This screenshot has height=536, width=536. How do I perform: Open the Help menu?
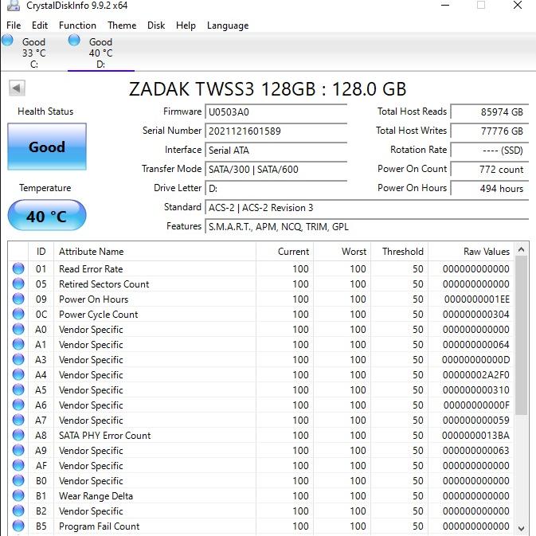tap(186, 25)
